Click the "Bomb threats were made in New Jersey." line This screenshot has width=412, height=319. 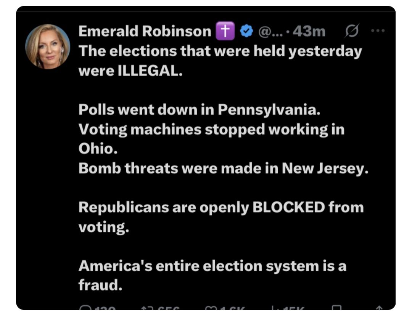point(224,168)
